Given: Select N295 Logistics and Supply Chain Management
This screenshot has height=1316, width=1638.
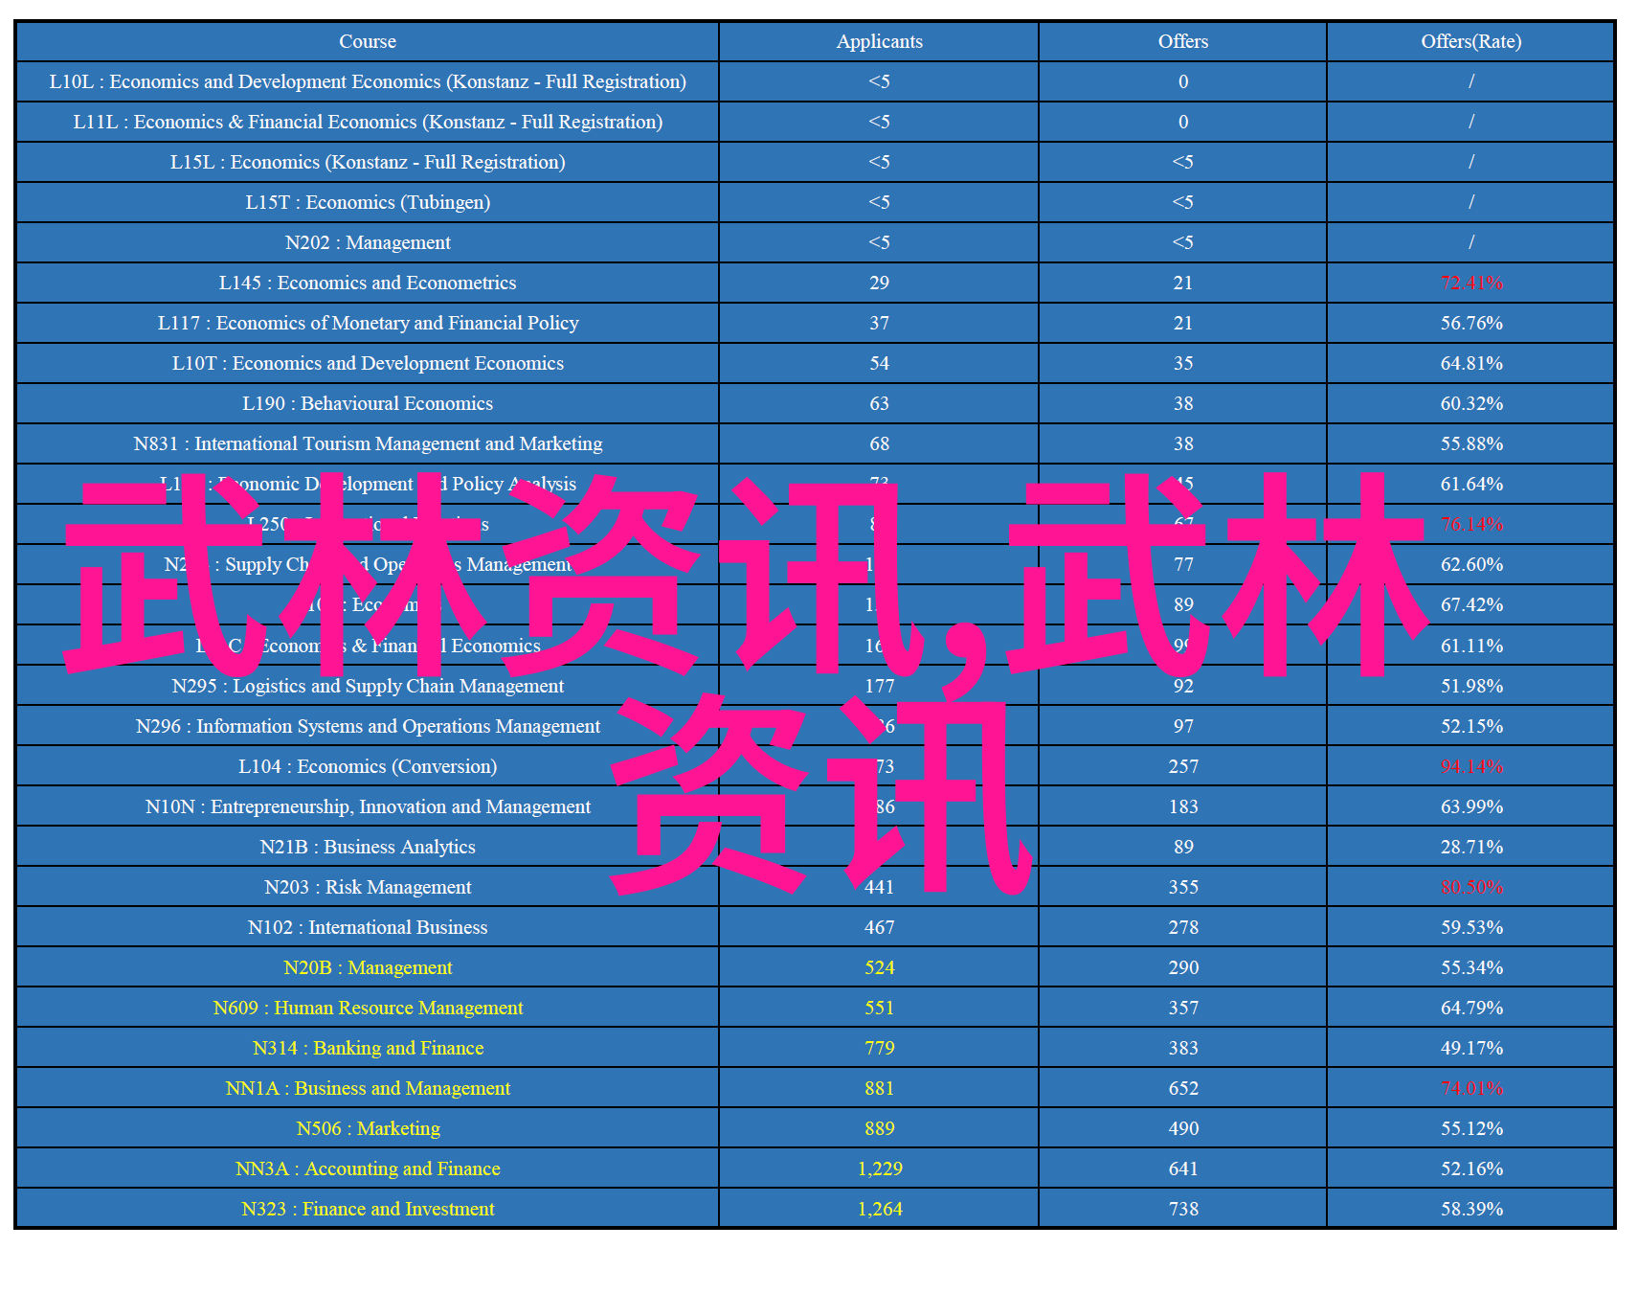Looking at the screenshot, I should [x=368, y=686].
